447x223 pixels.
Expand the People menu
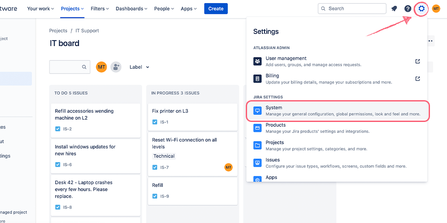pyautogui.click(x=164, y=9)
